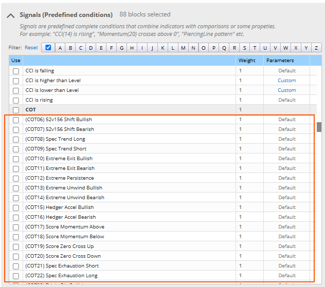
Task: Open Custom parameters for CCI is lower than Level
Action: [287, 90]
